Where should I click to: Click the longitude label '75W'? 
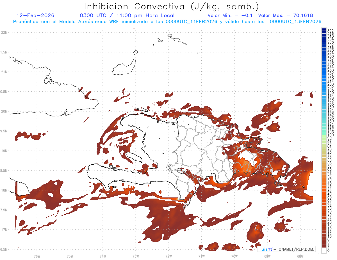[x=70, y=256]
